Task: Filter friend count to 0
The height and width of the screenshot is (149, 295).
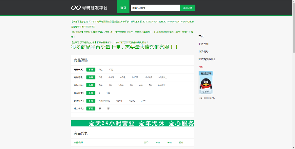Action: pyautogui.click(x=100, y=93)
